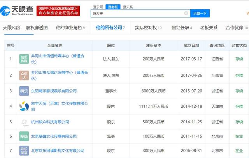
Task: Select the 1111.11万人民币 capital cell
Action: click(x=154, y=107)
